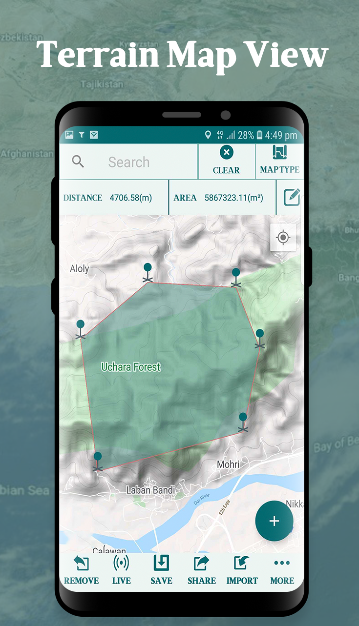Tap the marker pin above Mohri
Image resolution: width=359 pixels, height=626 pixels.
[x=243, y=422]
